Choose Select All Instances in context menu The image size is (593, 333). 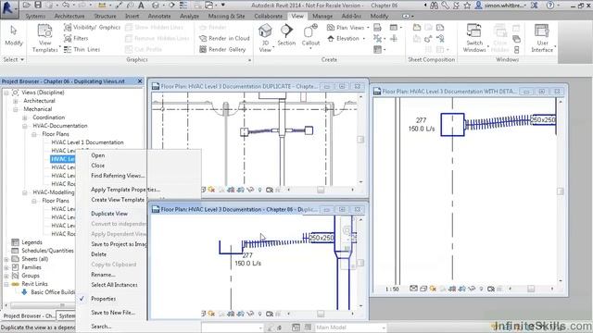114,285
